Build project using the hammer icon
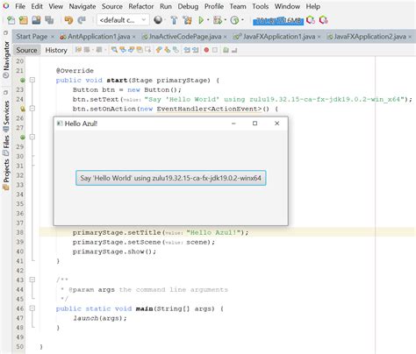 pos(175,20)
